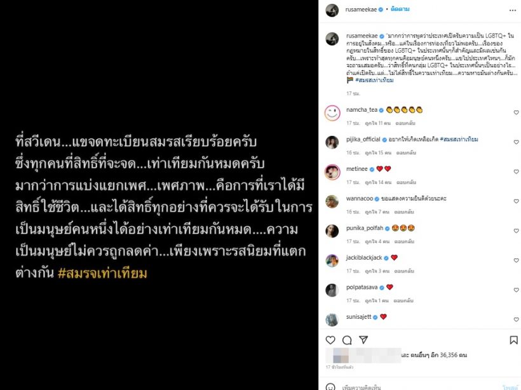This screenshot has width=521, height=390.
Task: View likes on metinee's comment
Action: click(x=378, y=182)
